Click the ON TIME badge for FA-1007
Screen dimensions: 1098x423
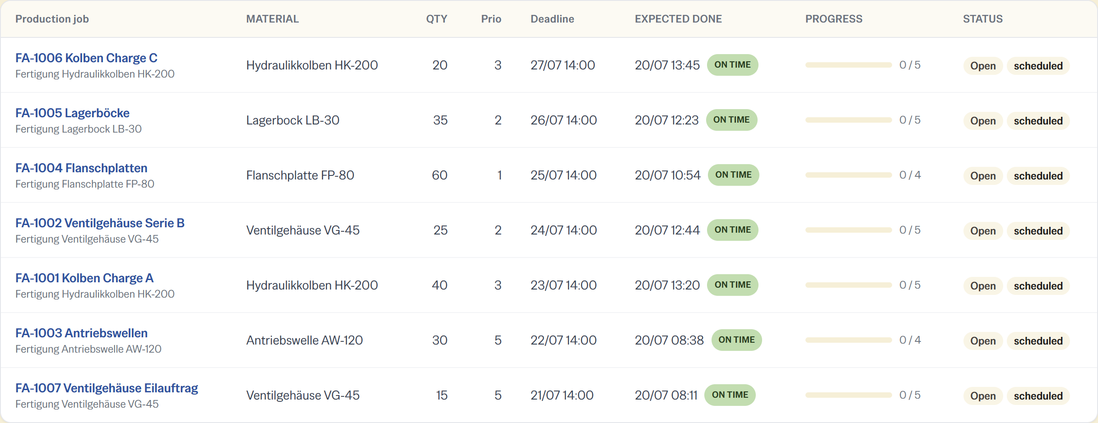730,395
